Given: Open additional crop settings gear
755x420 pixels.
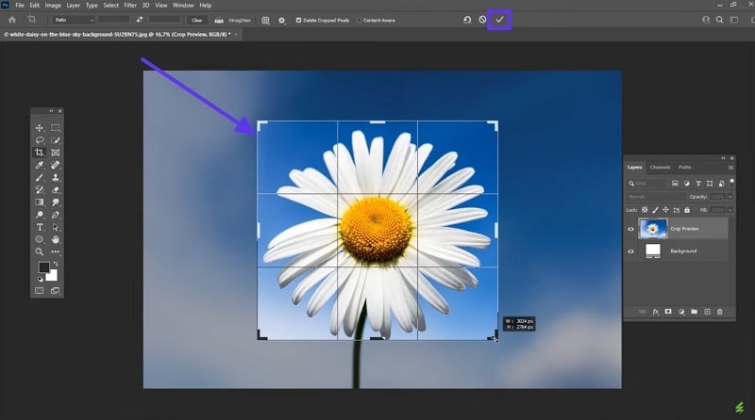Looking at the screenshot, I should point(282,20).
